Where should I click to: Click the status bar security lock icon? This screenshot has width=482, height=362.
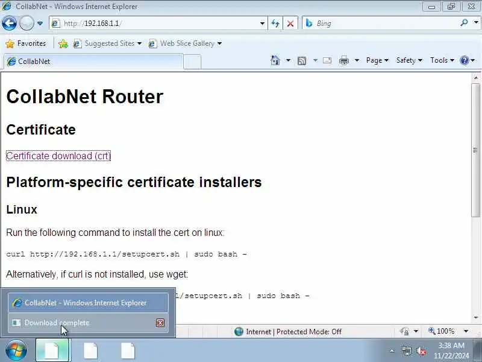[404, 331]
